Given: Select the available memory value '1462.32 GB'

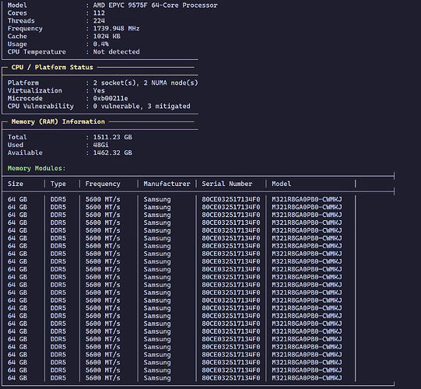Looking at the screenshot, I should pyautogui.click(x=113, y=152).
